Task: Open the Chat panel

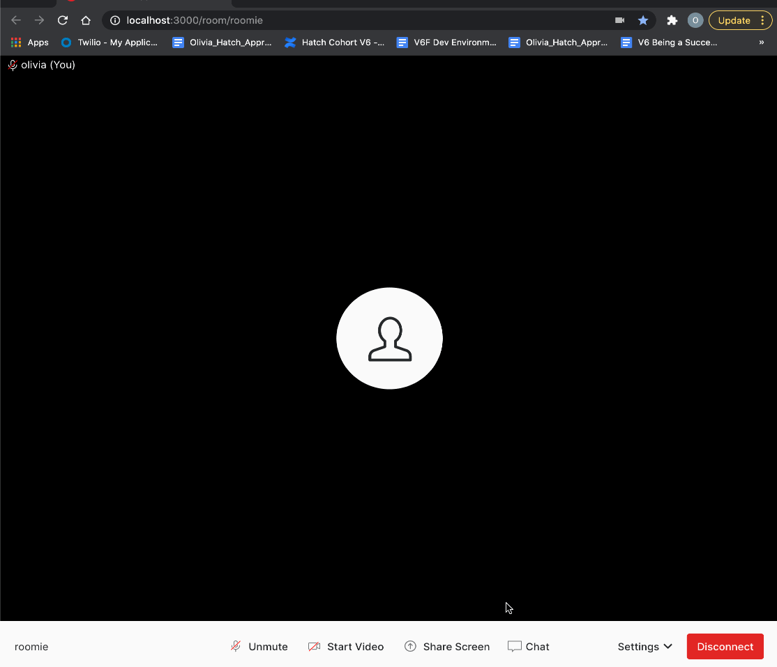Action: pos(528,647)
